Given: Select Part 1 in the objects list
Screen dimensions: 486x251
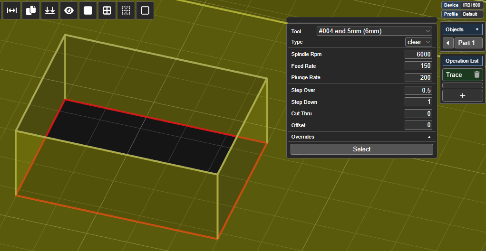Looking at the screenshot, I should click(468, 43).
